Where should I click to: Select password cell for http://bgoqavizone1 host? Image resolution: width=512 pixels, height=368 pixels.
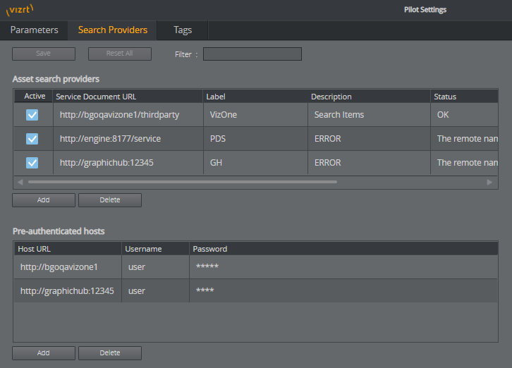[207, 266]
